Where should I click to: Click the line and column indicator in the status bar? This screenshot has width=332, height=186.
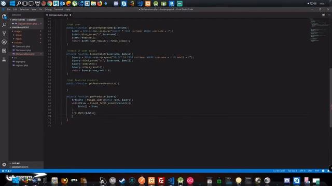tap(279, 171)
